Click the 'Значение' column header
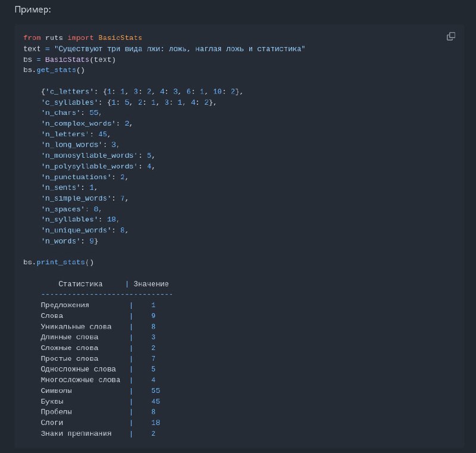The height and width of the screenshot is (453, 476). (151, 284)
